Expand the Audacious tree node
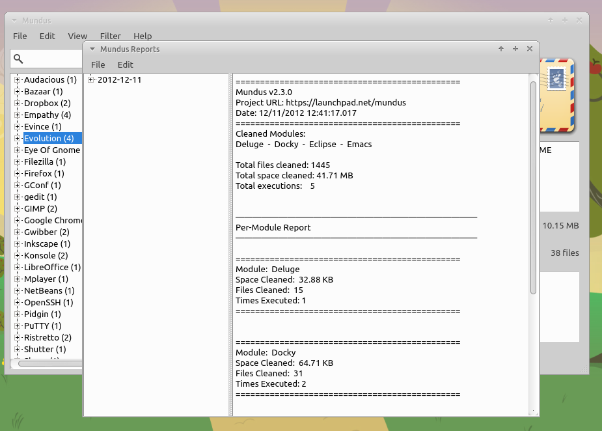602x431 pixels. tap(17, 79)
